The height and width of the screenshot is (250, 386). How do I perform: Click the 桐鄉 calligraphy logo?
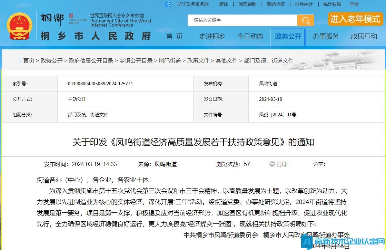(x=52, y=20)
